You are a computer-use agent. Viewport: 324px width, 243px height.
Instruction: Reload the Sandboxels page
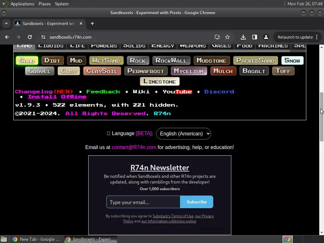(x=30, y=37)
